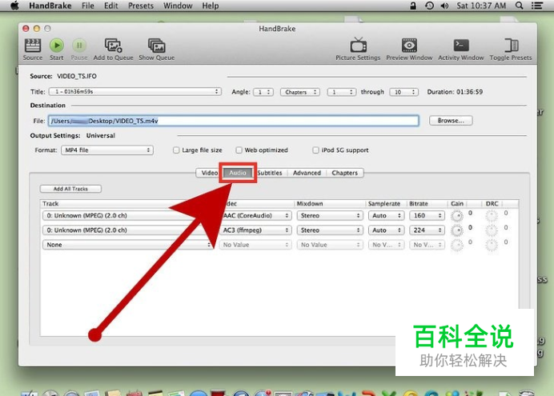Open the Activity Window terminal icon

[x=461, y=45]
